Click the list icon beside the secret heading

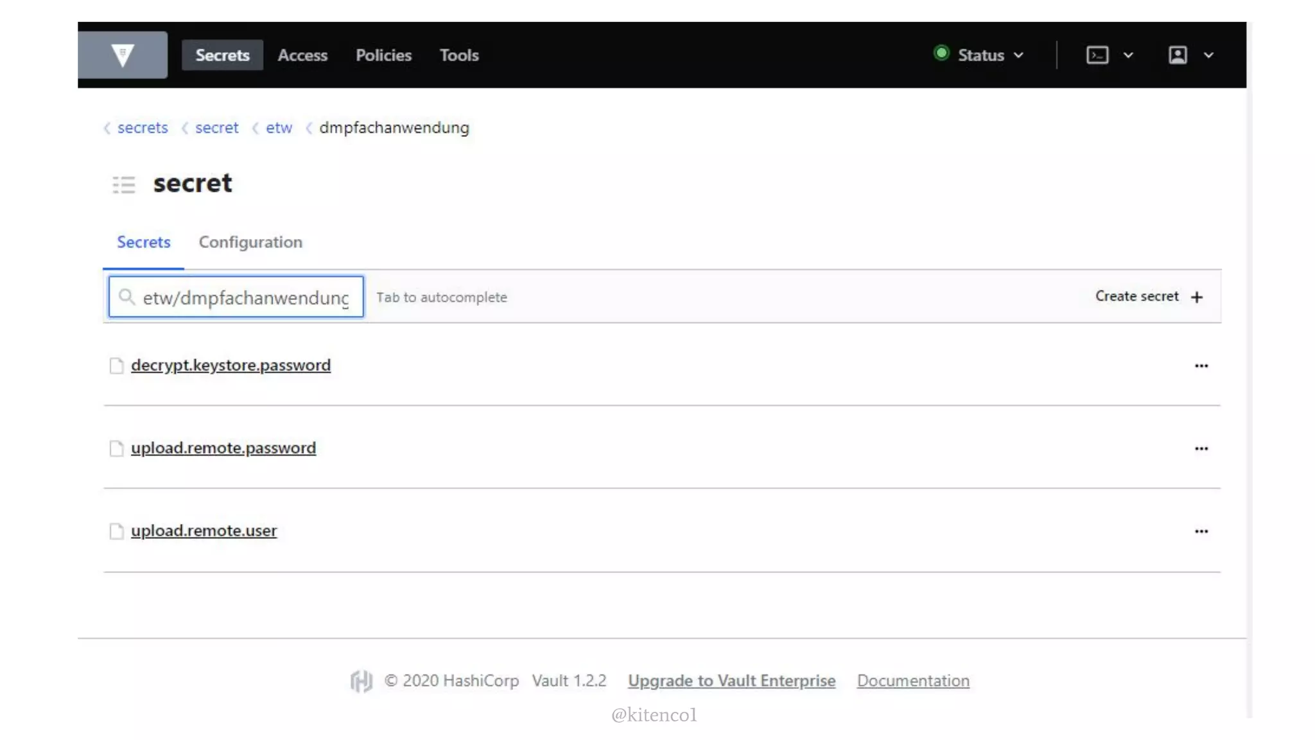[x=124, y=185]
